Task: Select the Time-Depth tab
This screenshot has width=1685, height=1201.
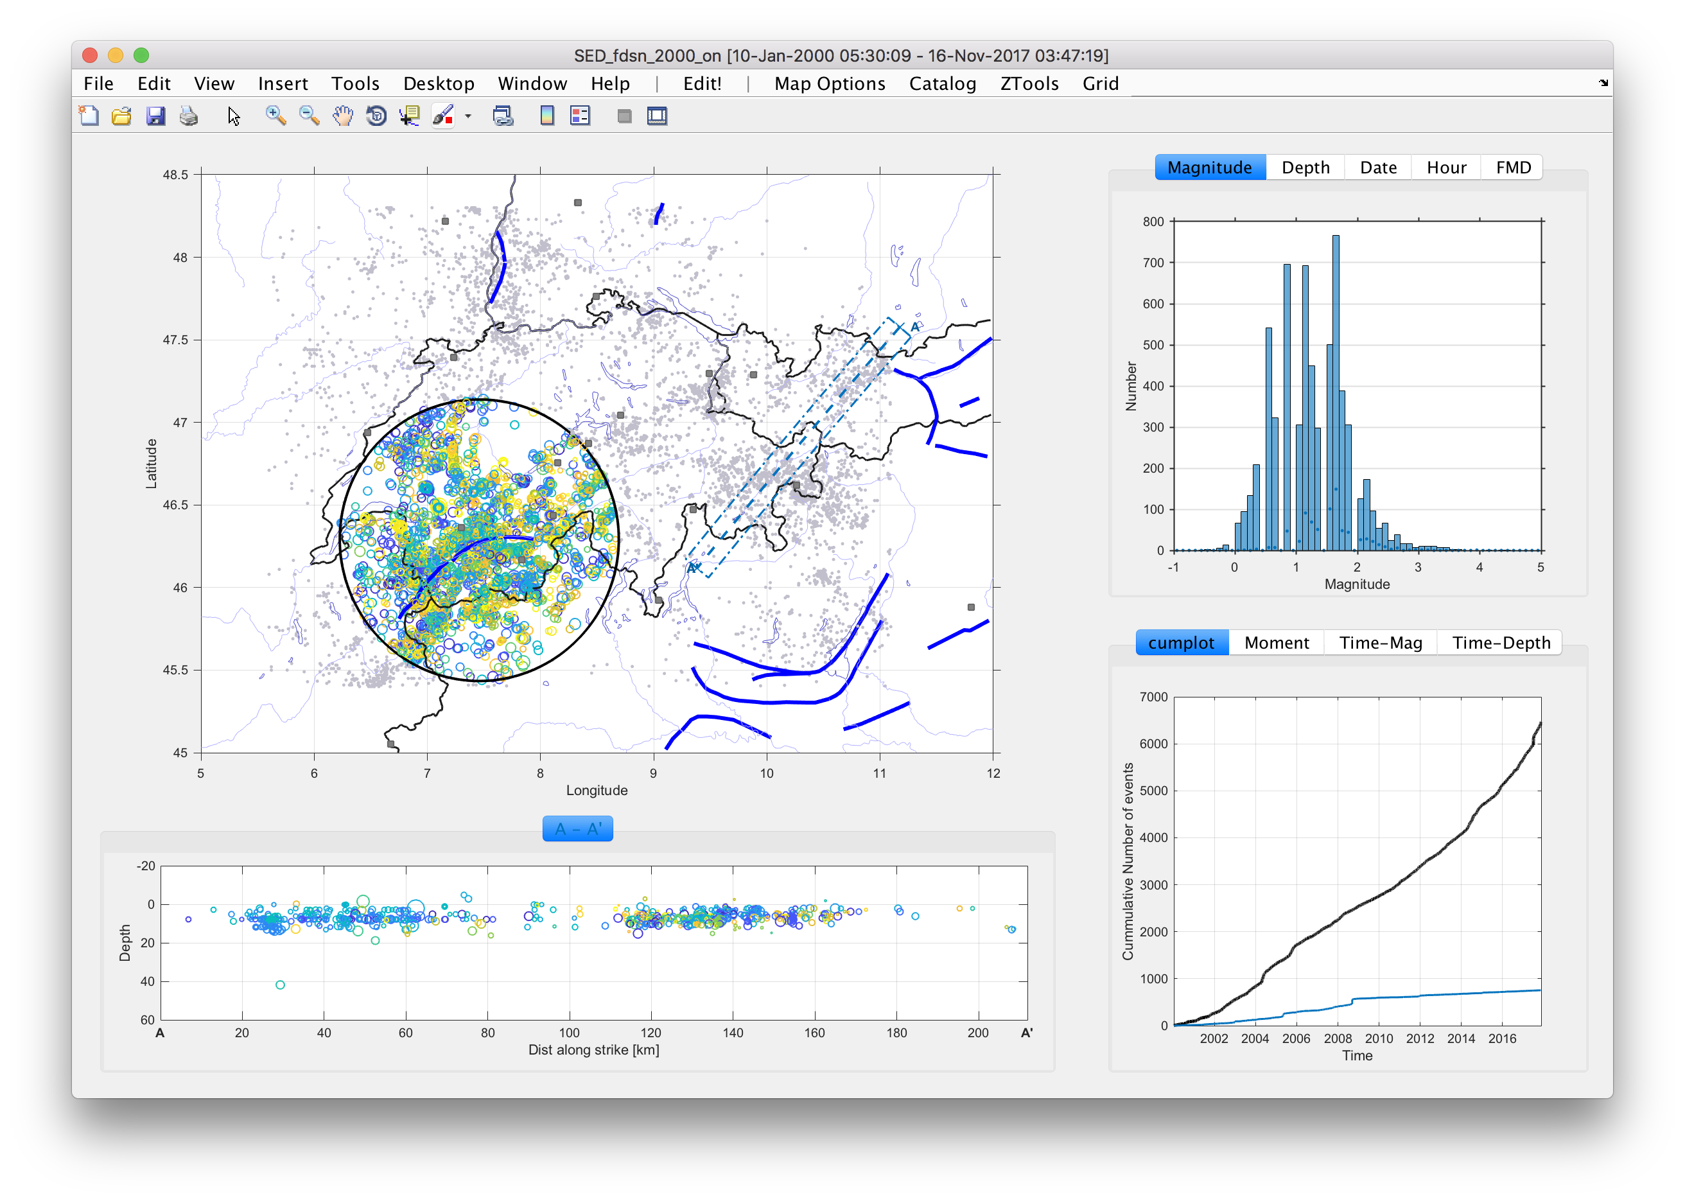Action: click(1500, 643)
